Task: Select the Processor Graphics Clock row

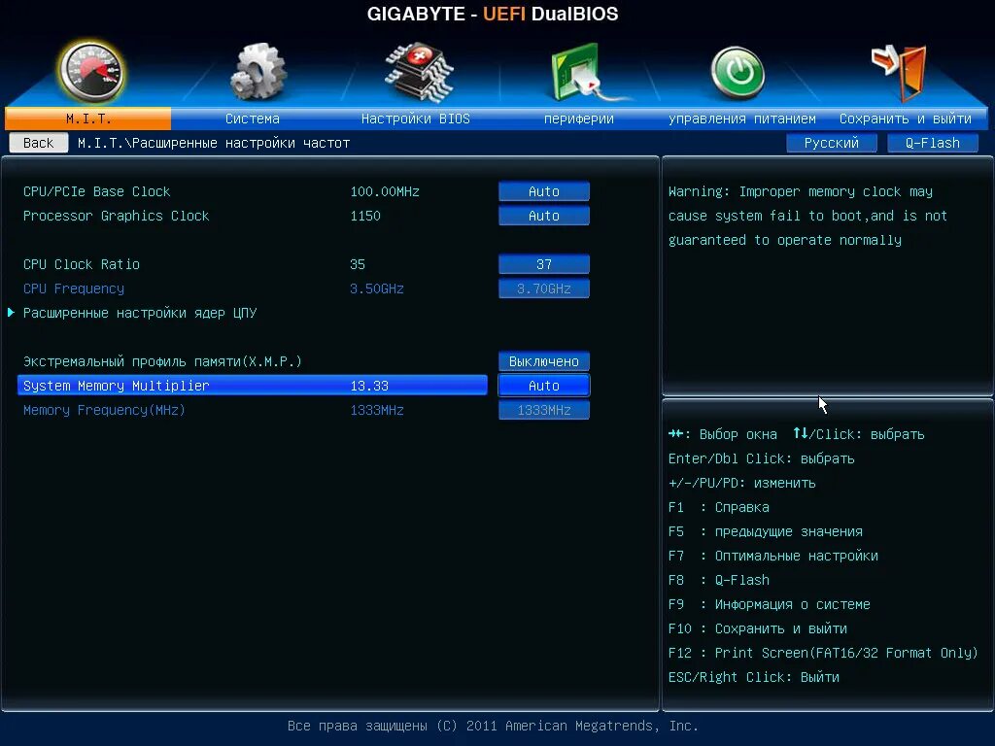Action: 253,216
